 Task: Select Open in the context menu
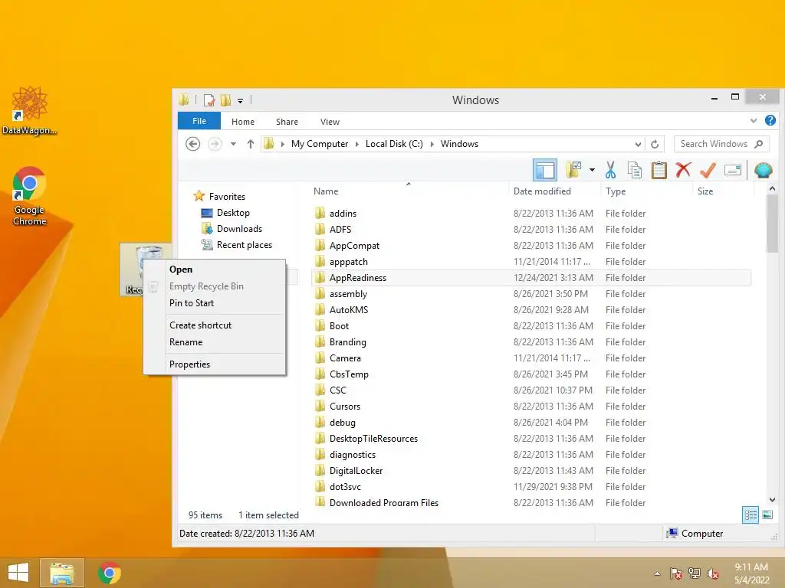point(215,269)
